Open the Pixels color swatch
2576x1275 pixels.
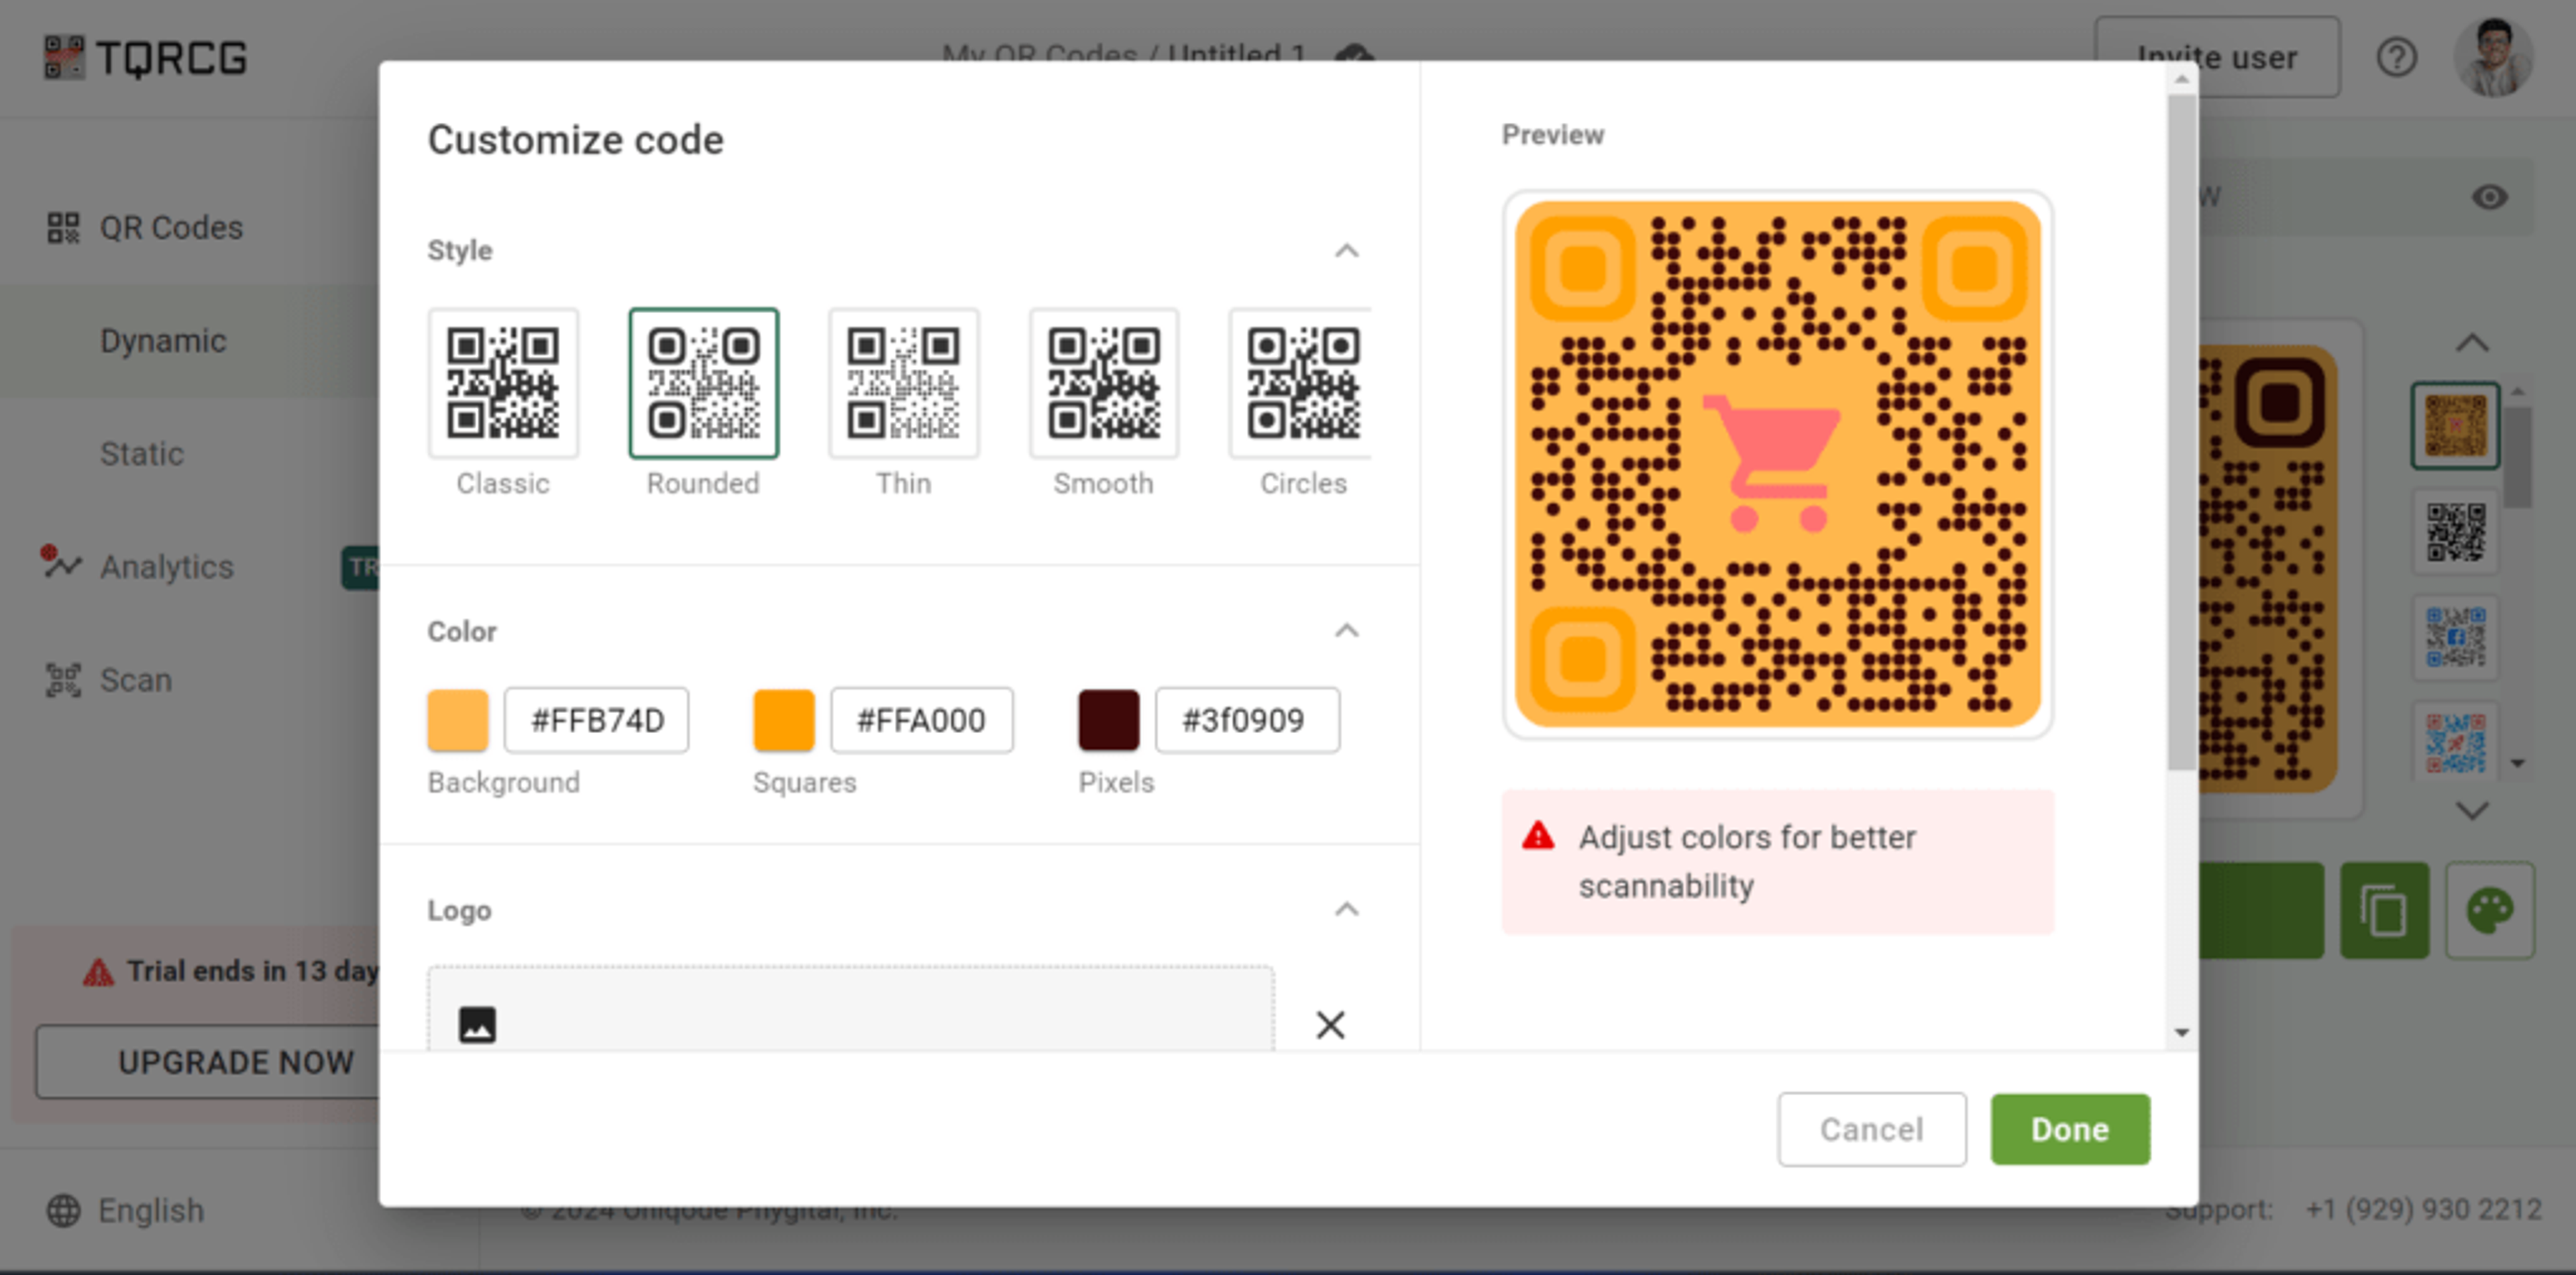tap(1108, 720)
